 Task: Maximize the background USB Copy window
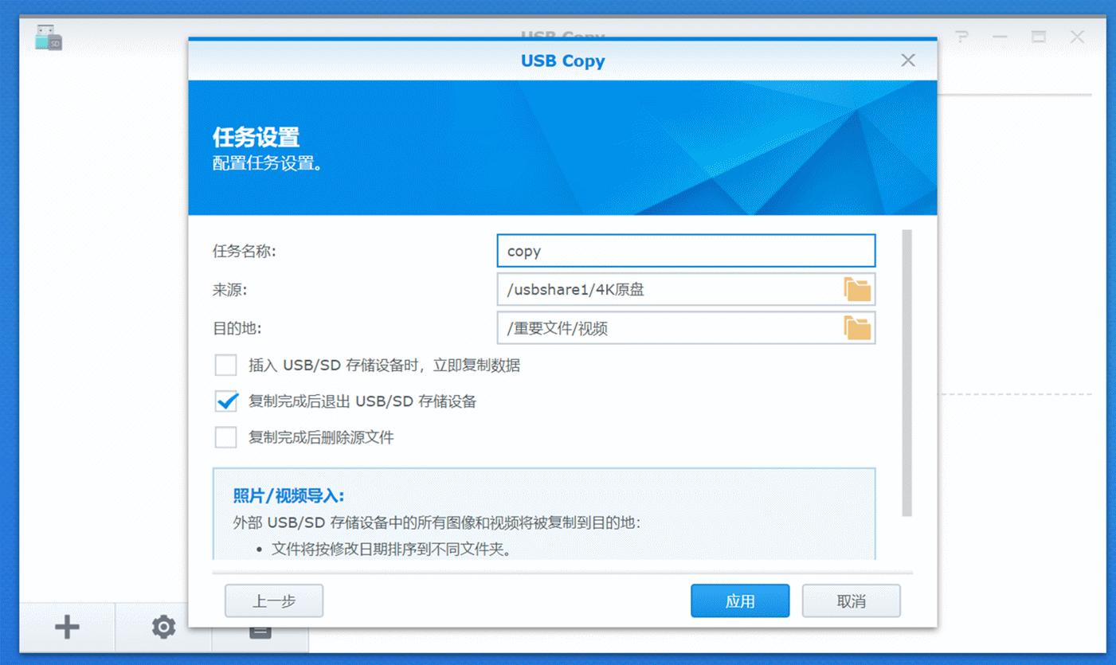coord(1038,37)
